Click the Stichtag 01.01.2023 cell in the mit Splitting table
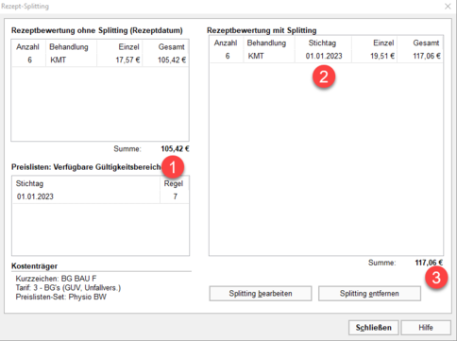 pyautogui.click(x=324, y=56)
